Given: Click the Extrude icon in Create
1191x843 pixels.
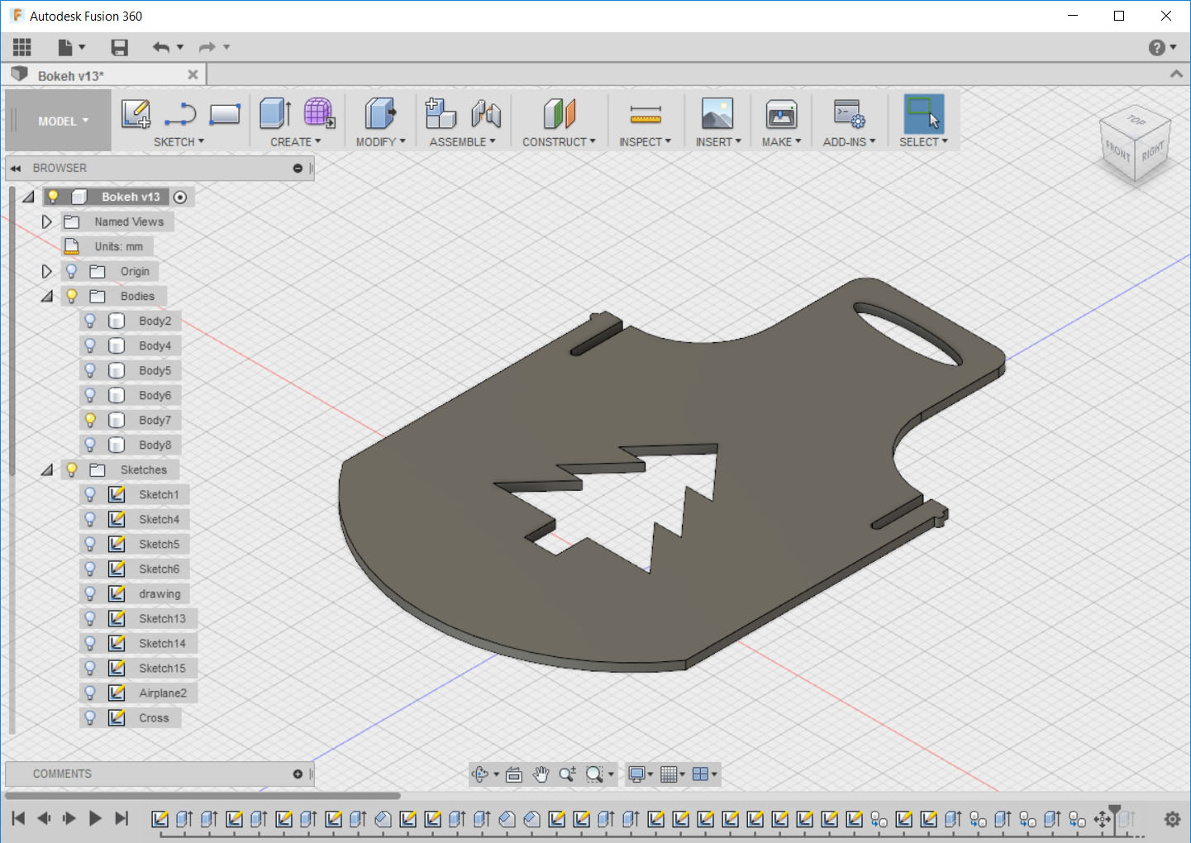Looking at the screenshot, I should (276, 113).
